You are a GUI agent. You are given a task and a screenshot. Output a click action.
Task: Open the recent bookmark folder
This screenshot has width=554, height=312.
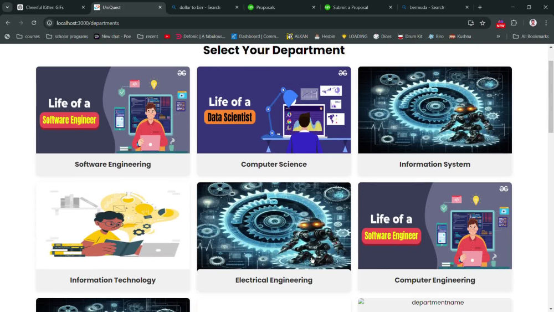(x=148, y=37)
